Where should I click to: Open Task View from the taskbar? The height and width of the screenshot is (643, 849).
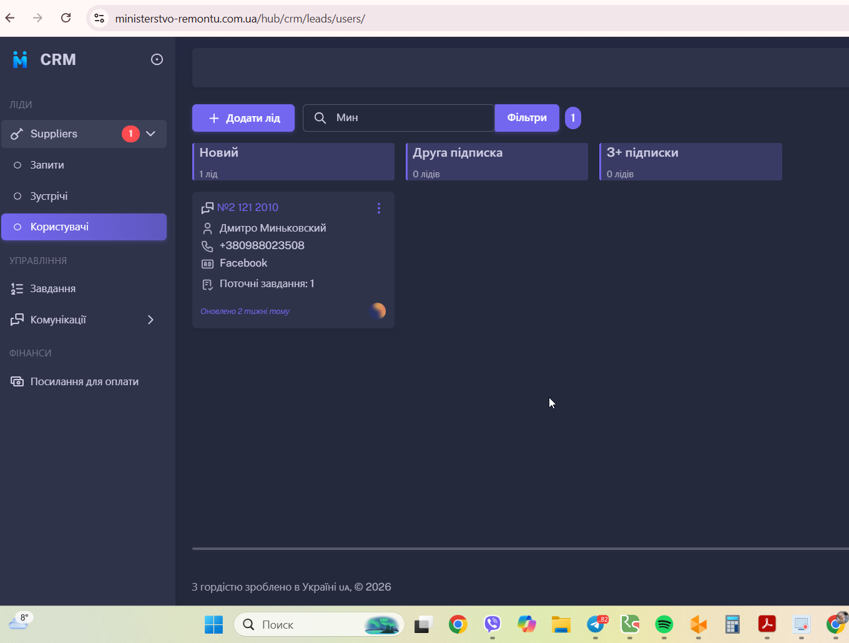click(x=424, y=624)
